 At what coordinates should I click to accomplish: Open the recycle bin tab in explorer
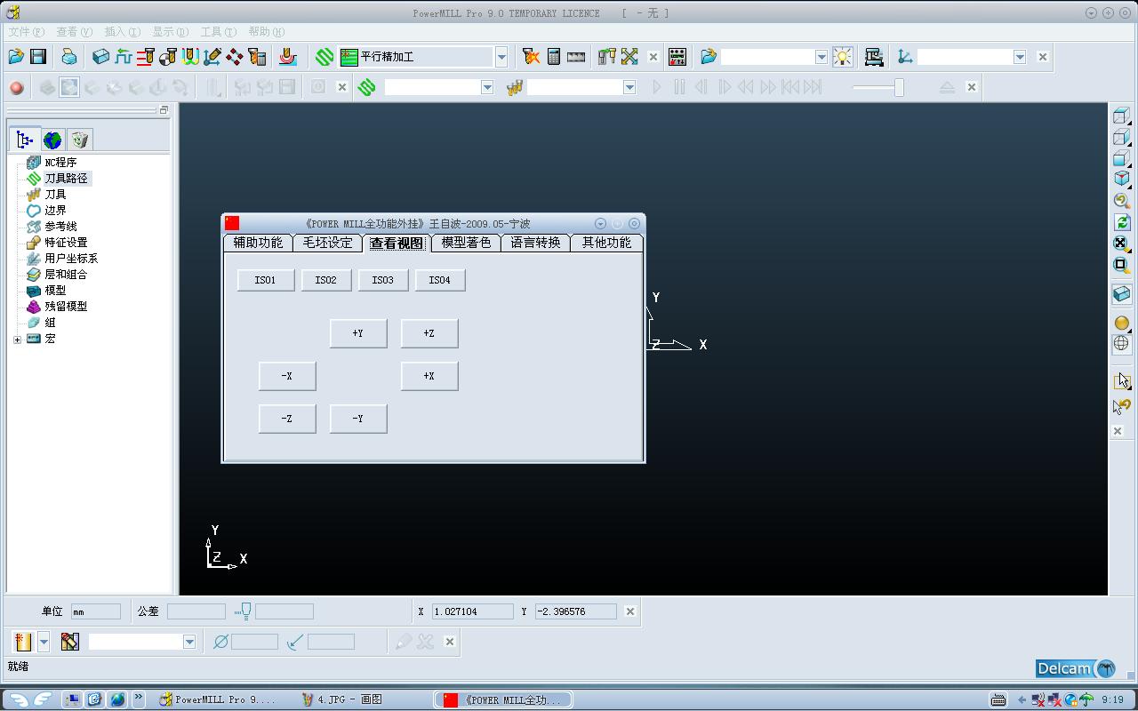[80, 140]
